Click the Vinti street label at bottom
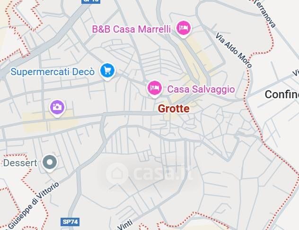The image size is (299, 230). pos(125,225)
